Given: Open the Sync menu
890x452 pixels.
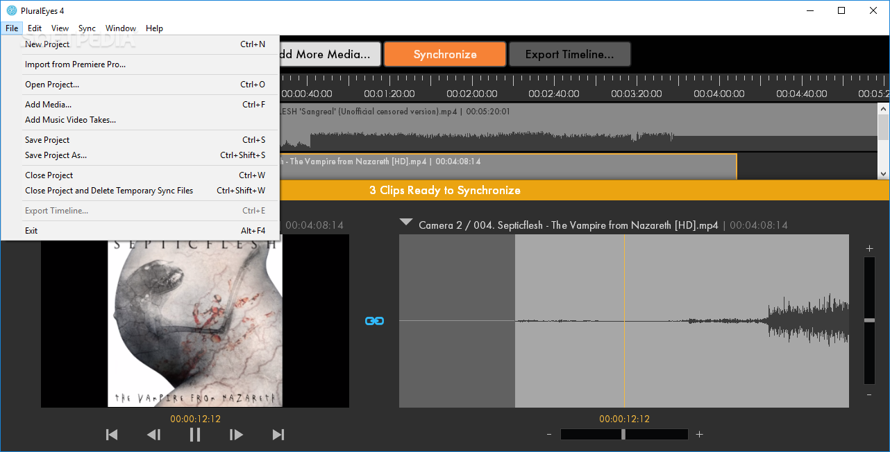Looking at the screenshot, I should tap(87, 28).
